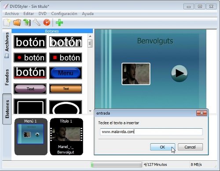Click the green plus Add file icon
The image size is (220, 171).
click(x=59, y=22)
